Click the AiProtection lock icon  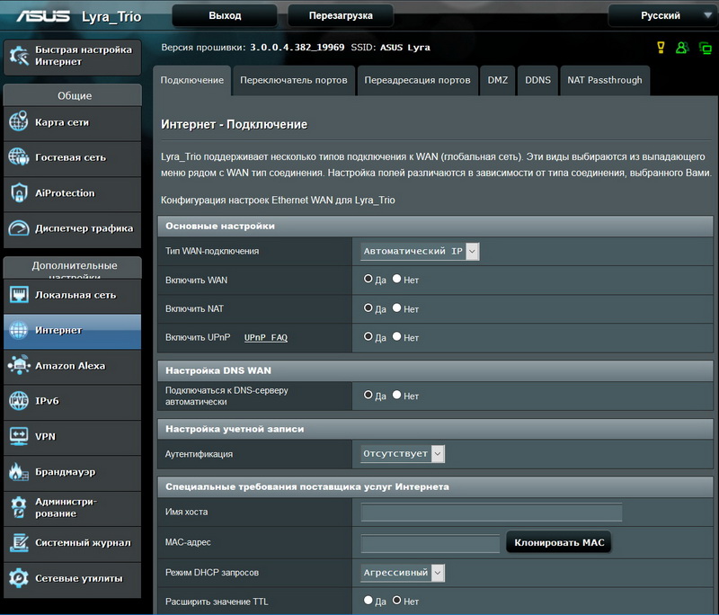click(x=19, y=193)
